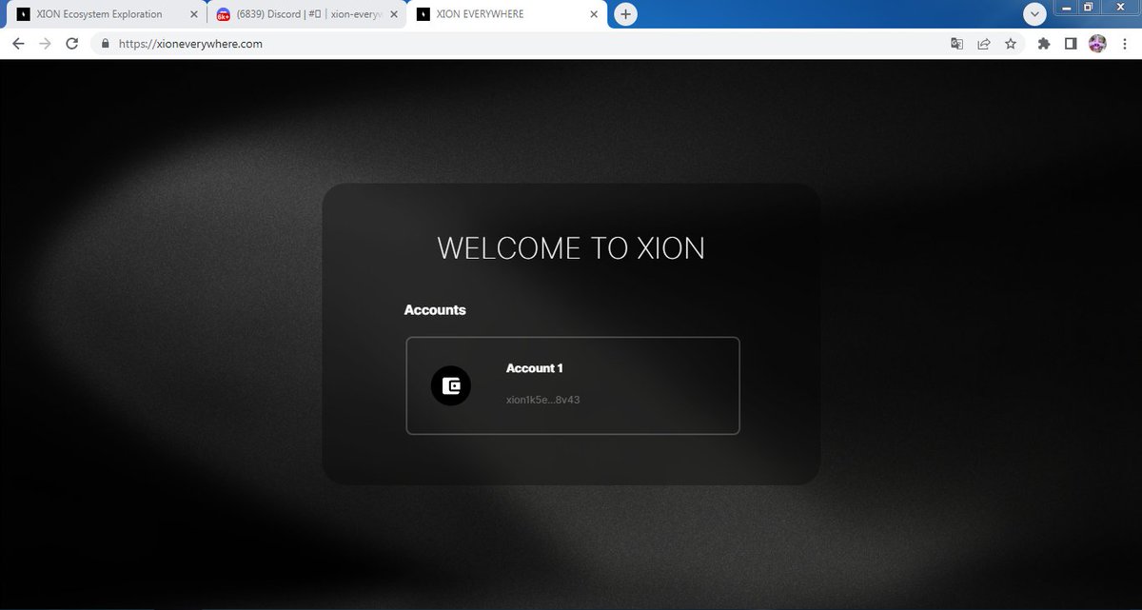Click the Accounts heading
Image resolution: width=1142 pixels, height=610 pixels.
[435, 310]
